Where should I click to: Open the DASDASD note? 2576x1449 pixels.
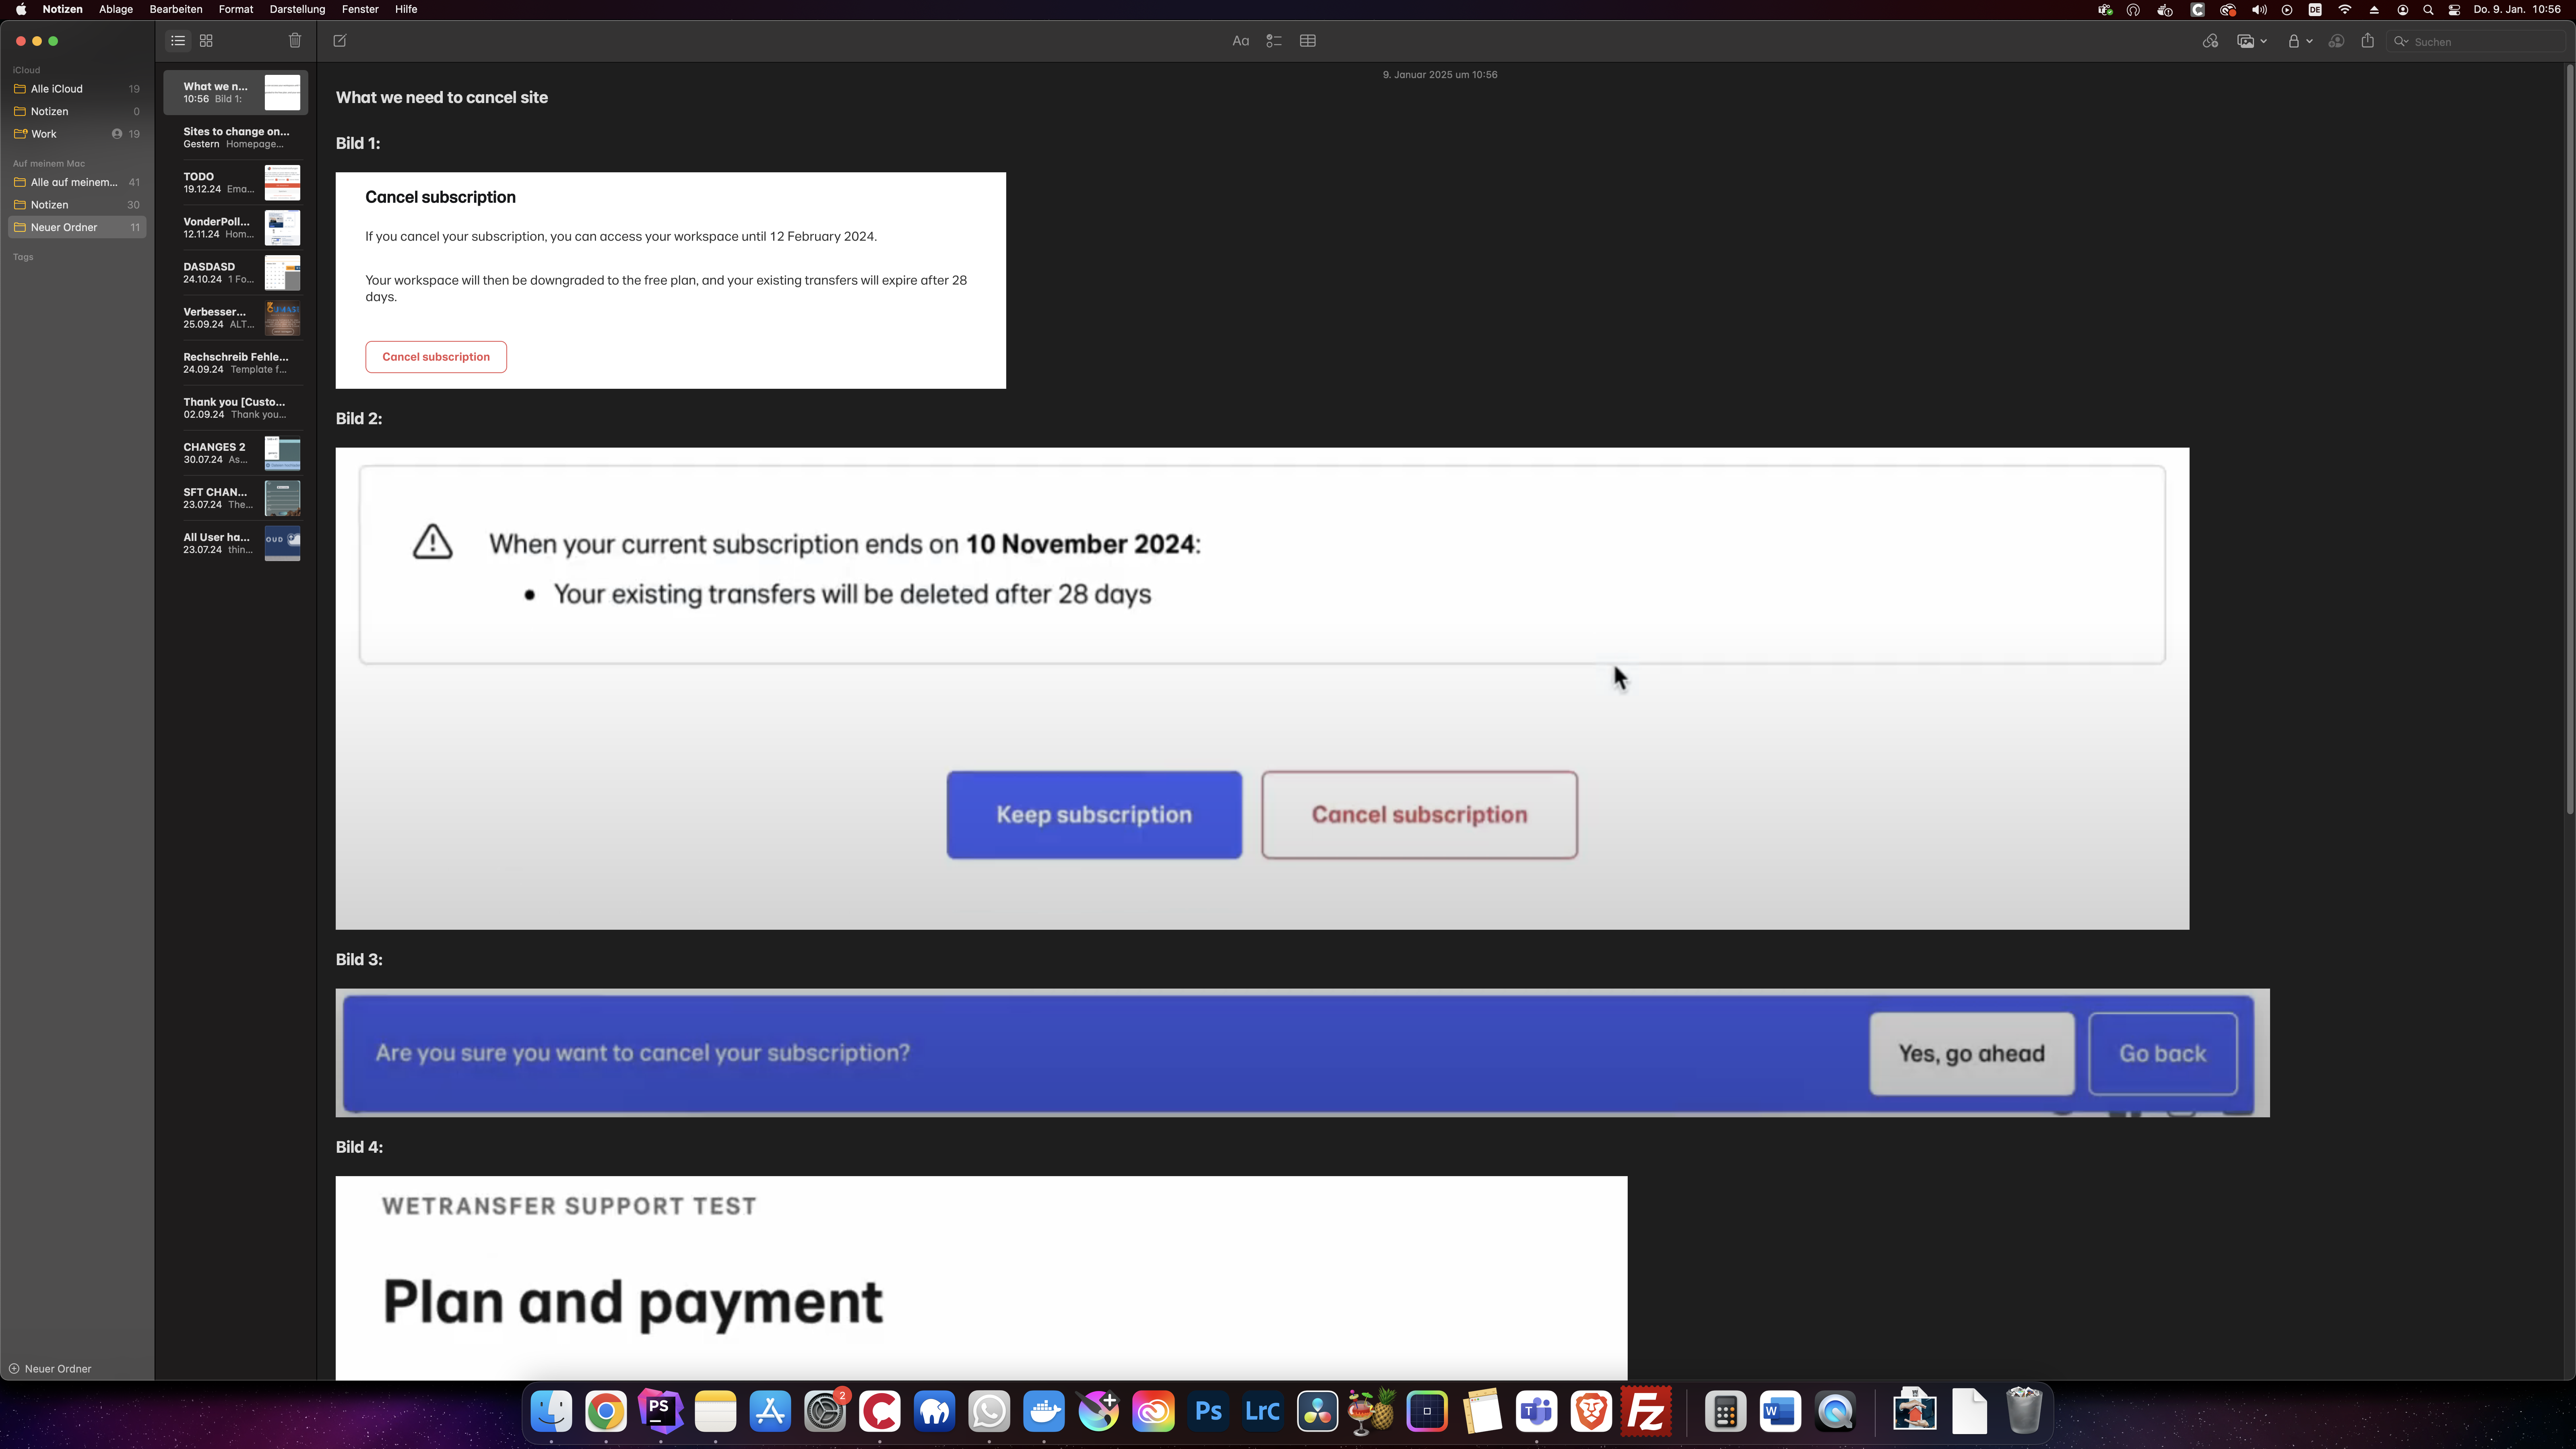tap(236, 272)
